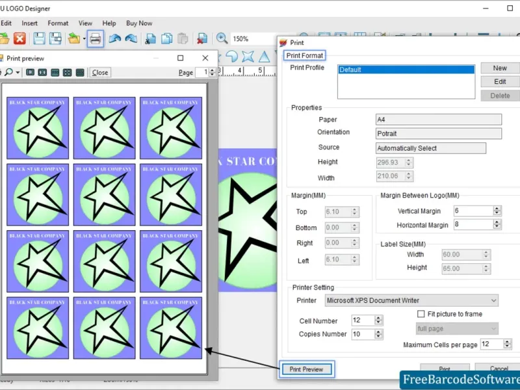
Task: Click the Paste clipboard icon
Action: coord(183,39)
